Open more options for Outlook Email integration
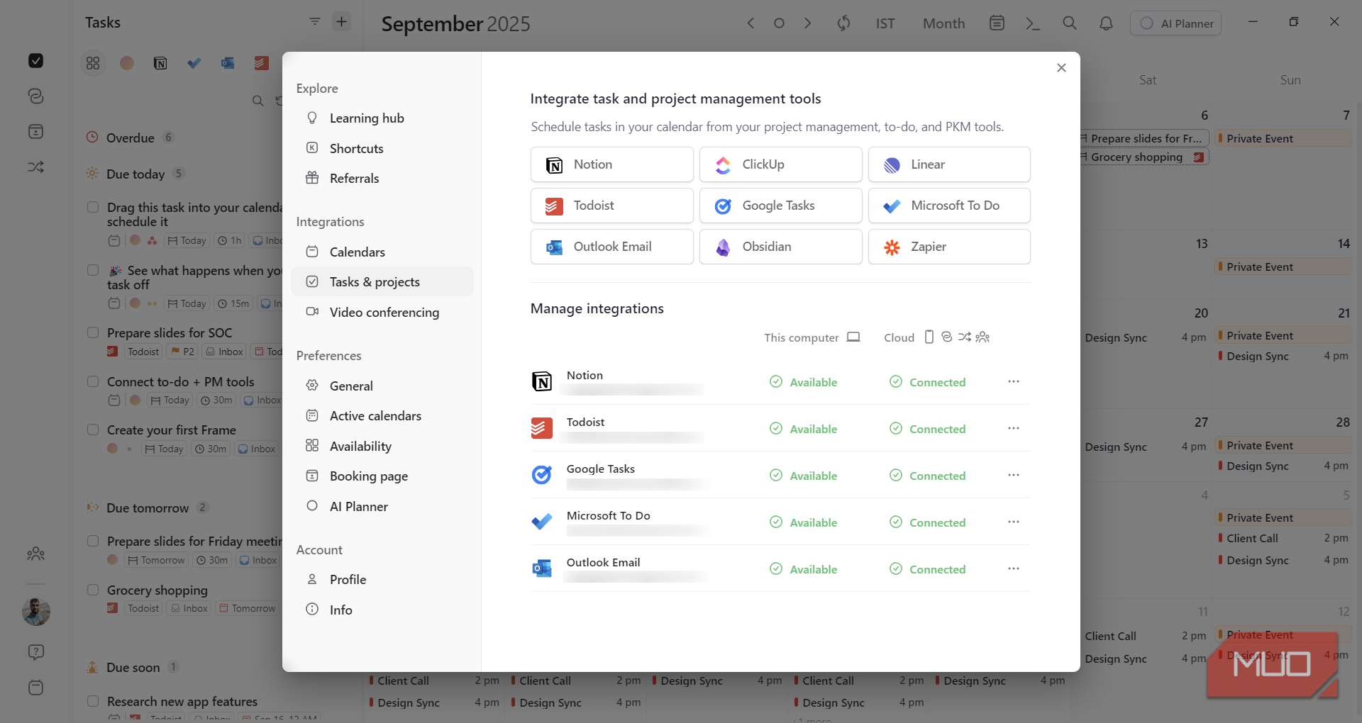 1013,569
